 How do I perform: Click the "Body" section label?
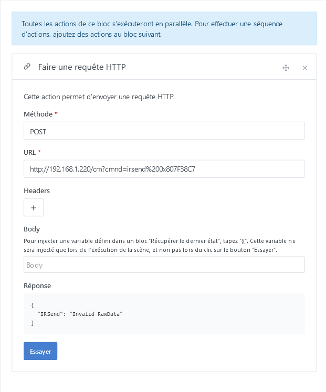pyautogui.click(x=32, y=229)
